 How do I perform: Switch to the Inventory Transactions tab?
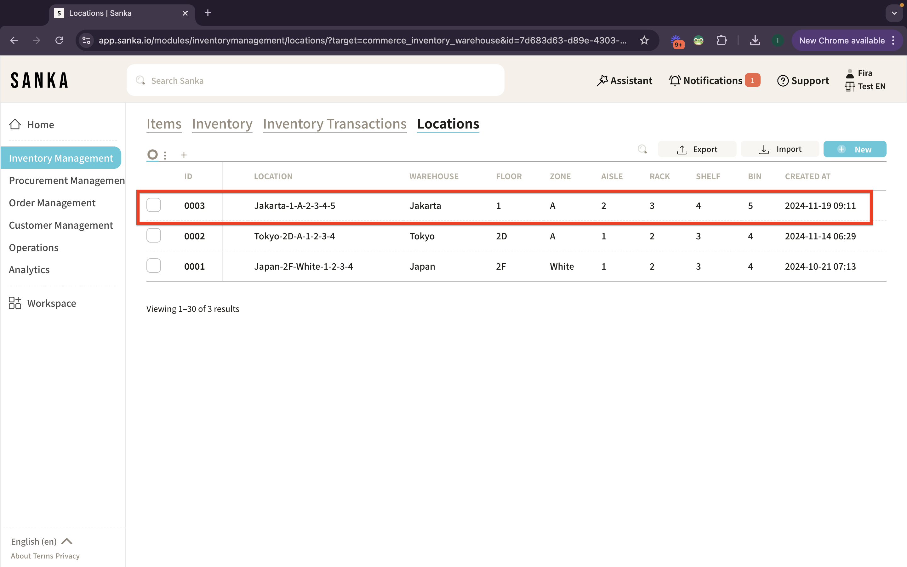pos(334,124)
